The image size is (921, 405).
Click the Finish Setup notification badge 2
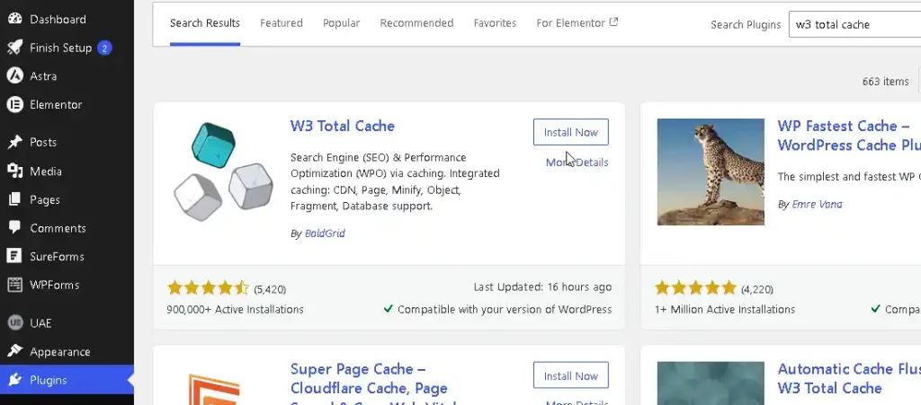point(104,48)
